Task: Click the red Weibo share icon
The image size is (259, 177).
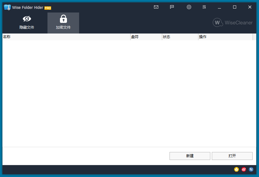Action: click(244, 169)
